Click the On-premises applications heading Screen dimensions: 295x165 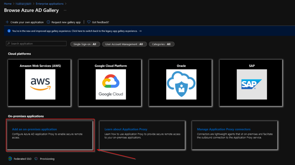[26, 116]
